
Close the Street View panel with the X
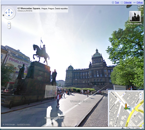[142, 7]
